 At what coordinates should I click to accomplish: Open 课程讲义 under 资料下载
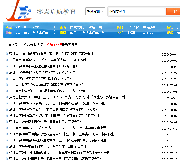tap(133, 33)
